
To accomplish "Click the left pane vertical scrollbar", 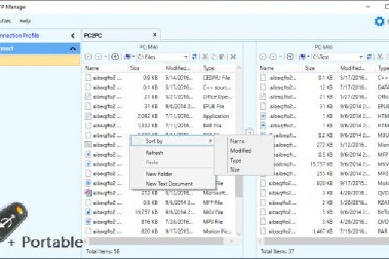I will pos(239,179).
